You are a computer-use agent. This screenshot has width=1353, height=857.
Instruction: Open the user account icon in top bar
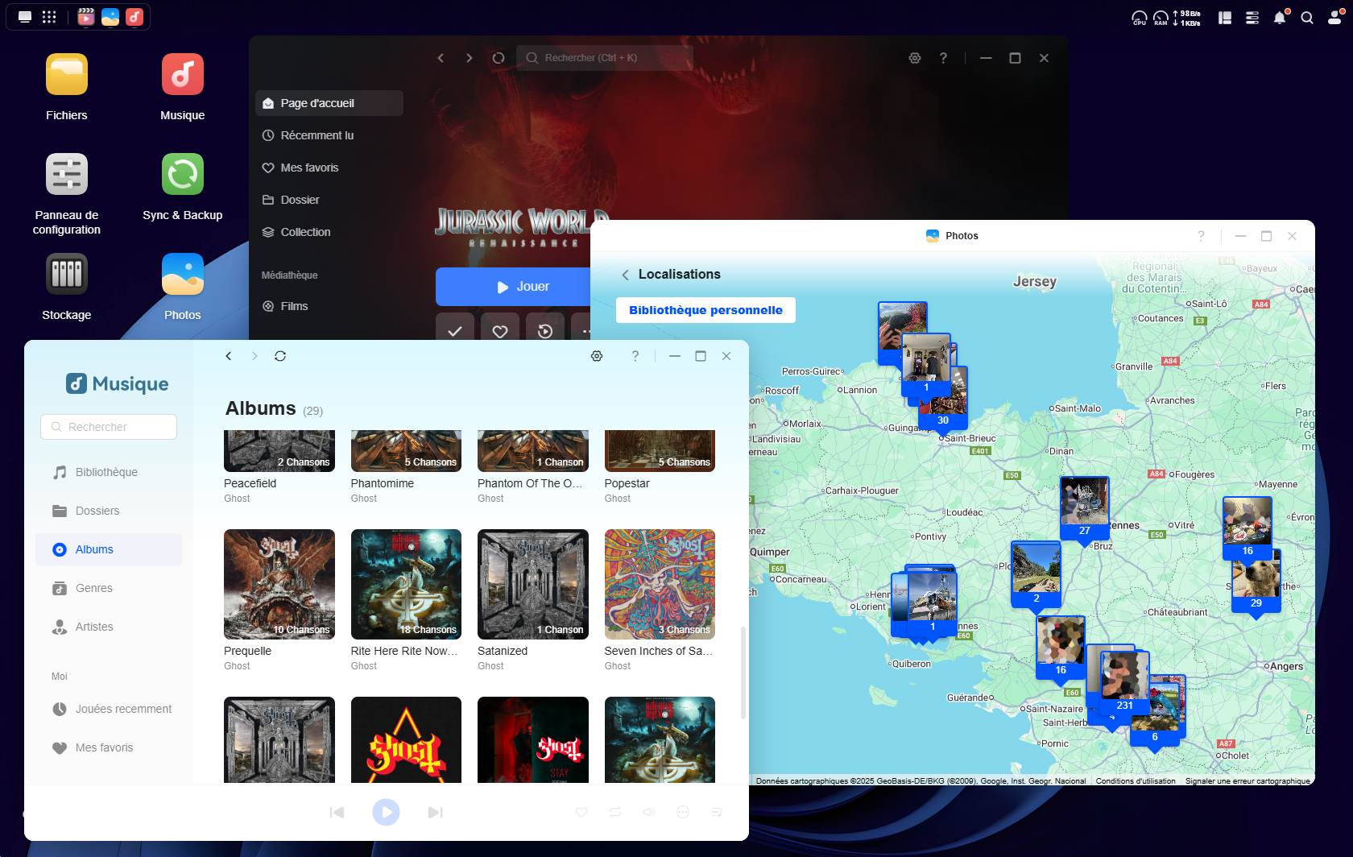[1334, 18]
